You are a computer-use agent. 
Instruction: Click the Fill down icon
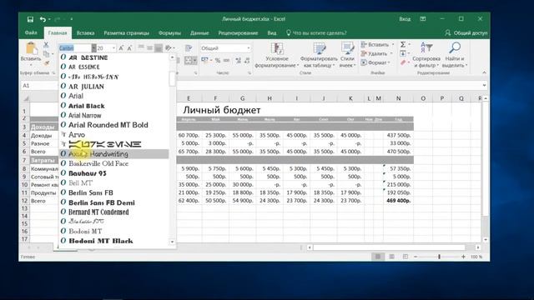coord(403,53)
